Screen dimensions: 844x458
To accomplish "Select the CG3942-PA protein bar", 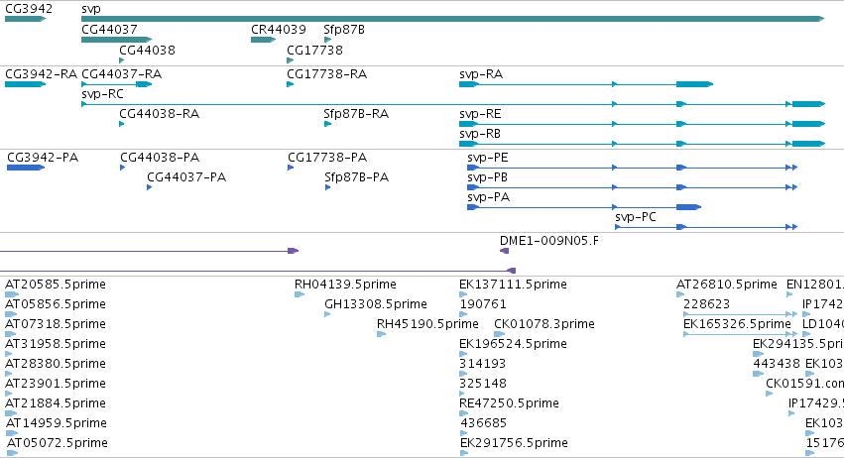I will pyautogui.click(x=26, y=168).
